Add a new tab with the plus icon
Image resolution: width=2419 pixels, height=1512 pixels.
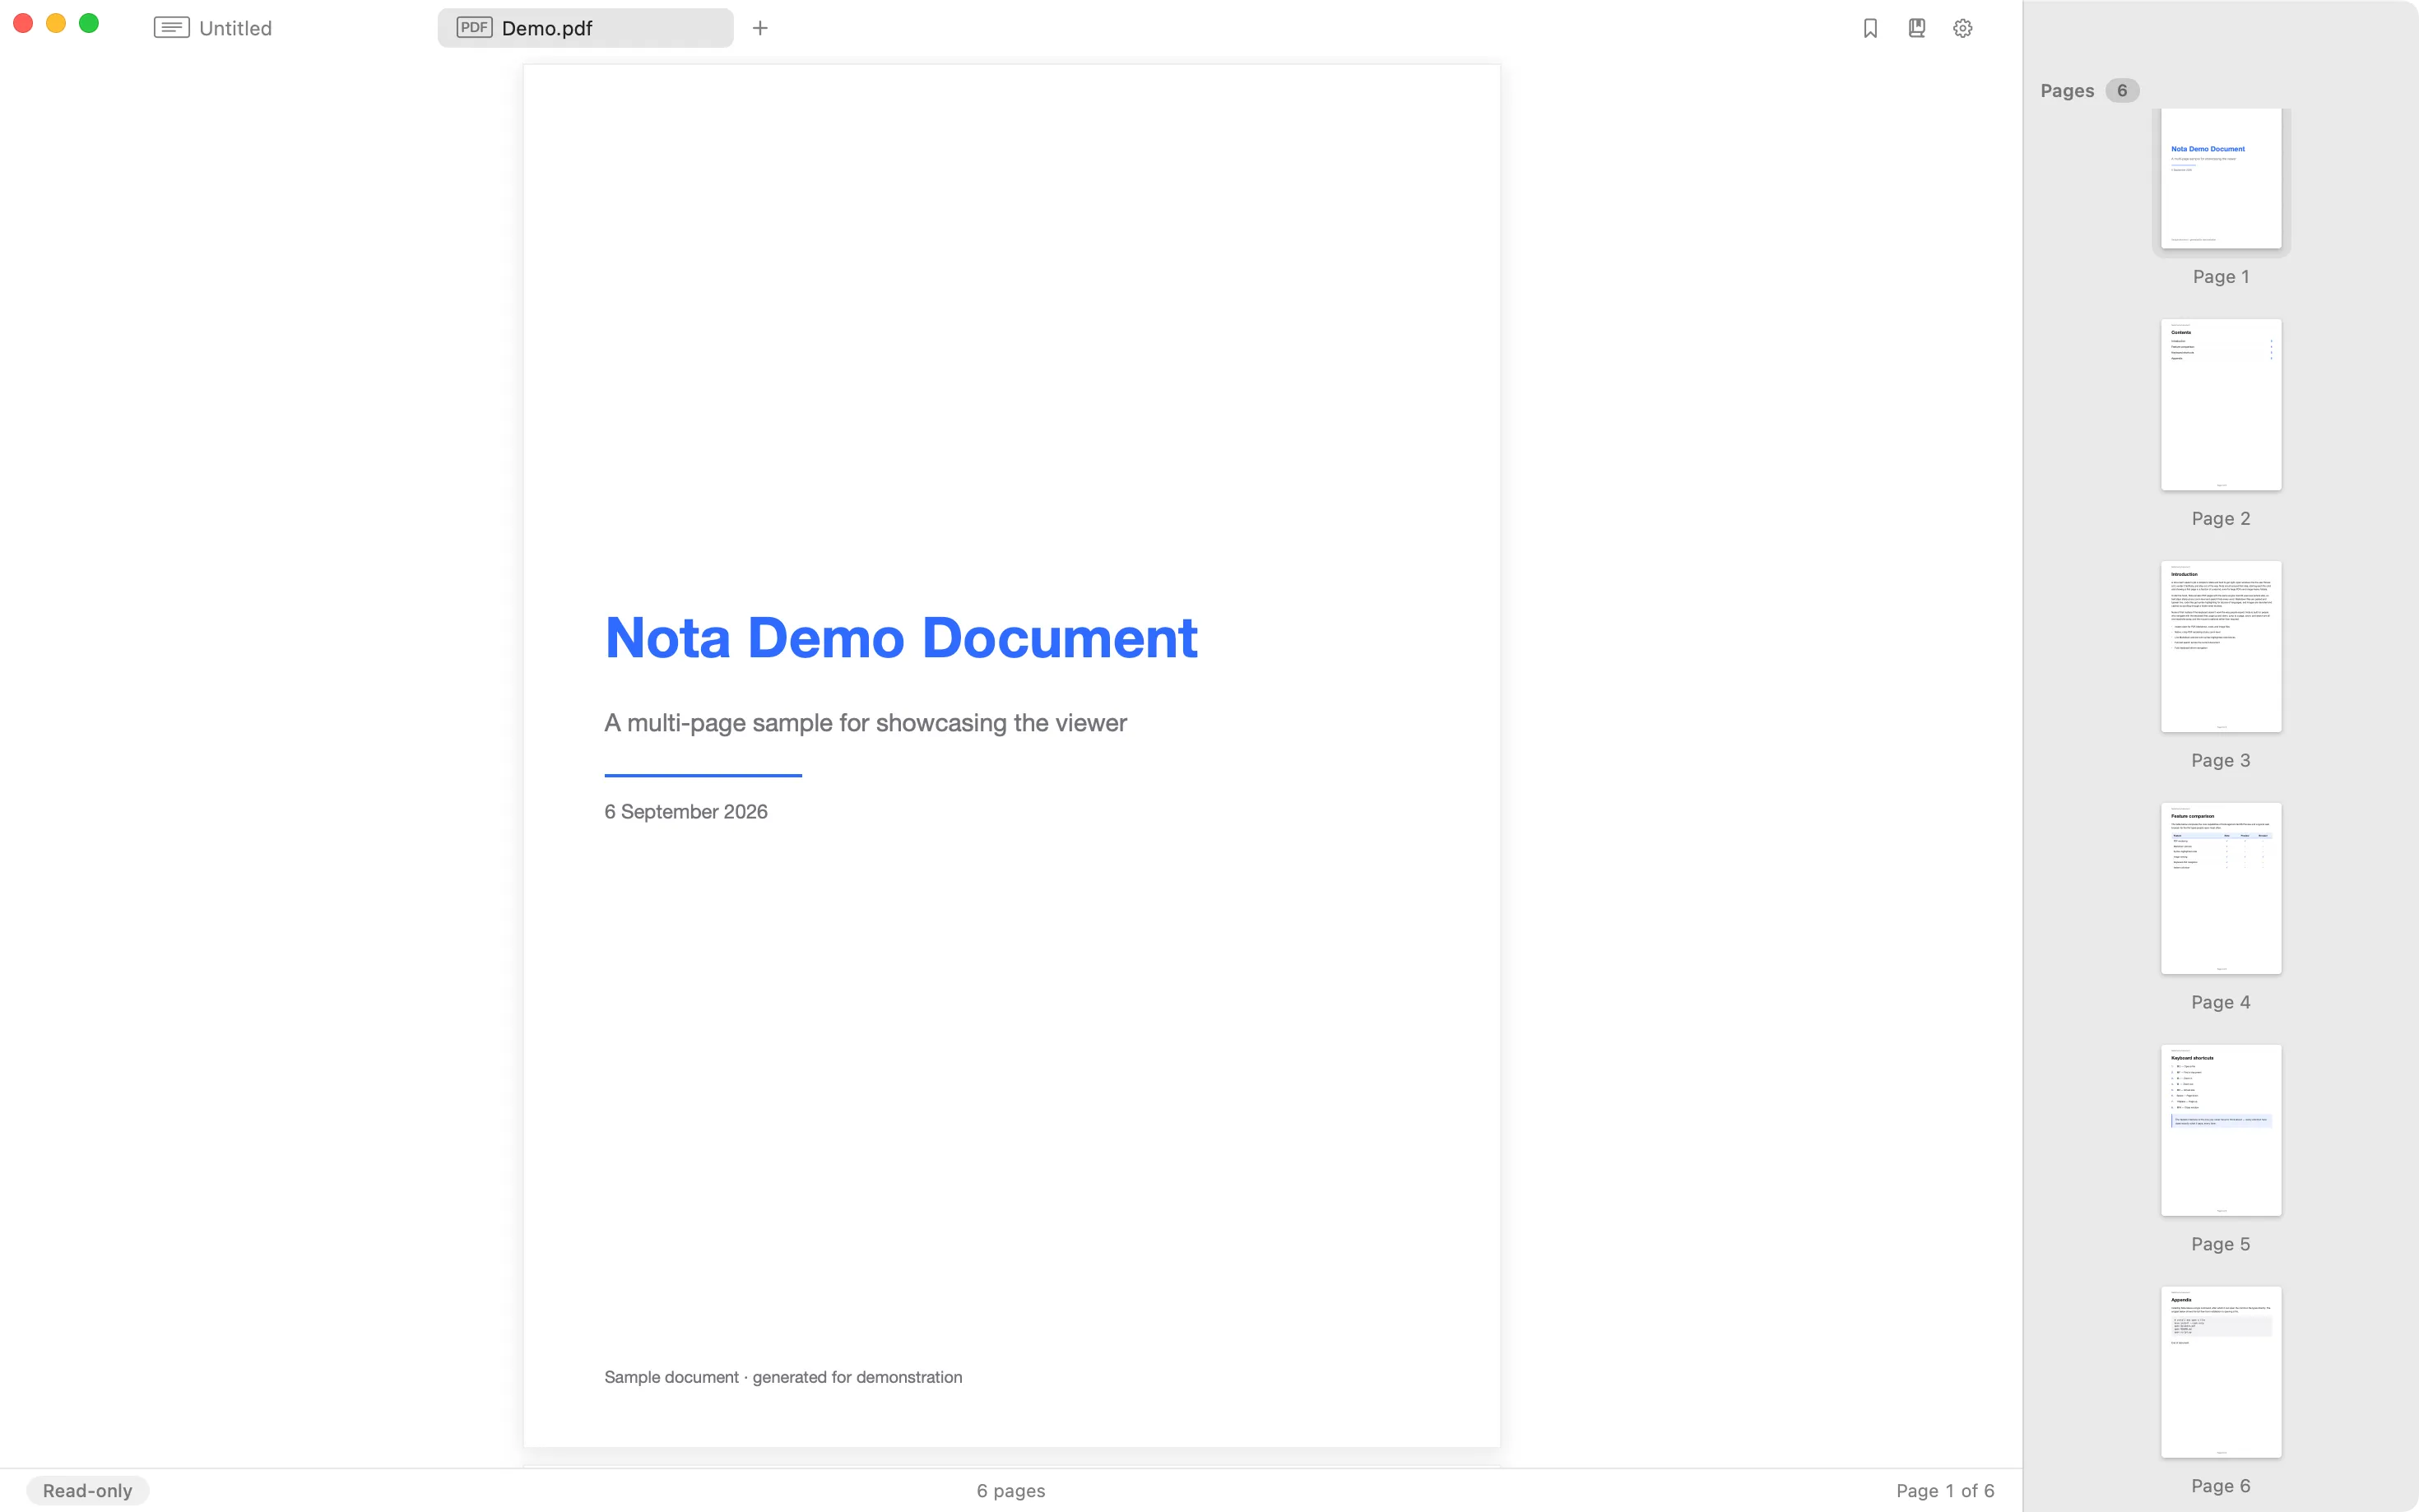coord(760,28)
